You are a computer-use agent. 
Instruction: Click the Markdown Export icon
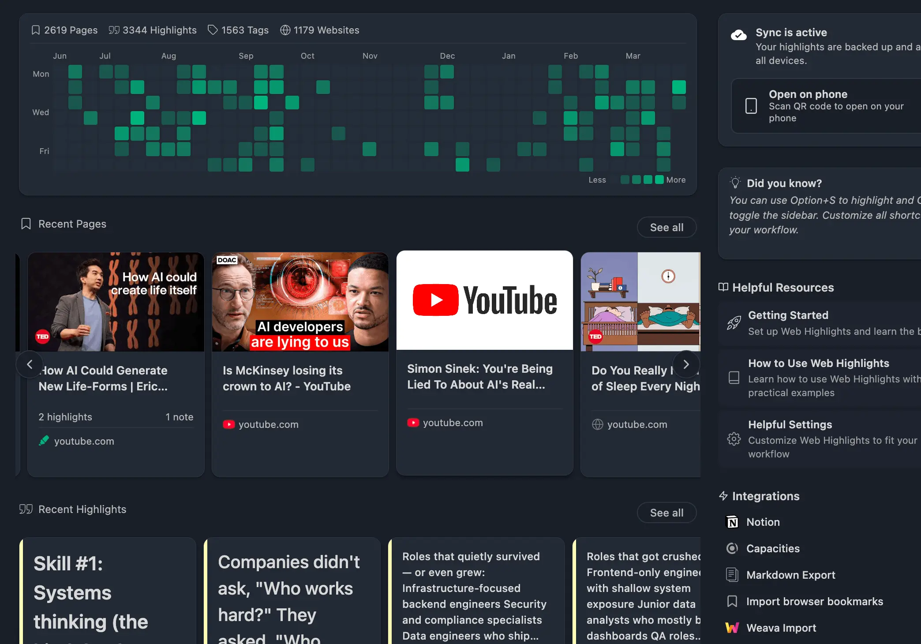tap(732, 575)
